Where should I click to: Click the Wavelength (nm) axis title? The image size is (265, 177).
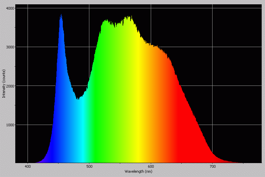[x=138, y=171]
